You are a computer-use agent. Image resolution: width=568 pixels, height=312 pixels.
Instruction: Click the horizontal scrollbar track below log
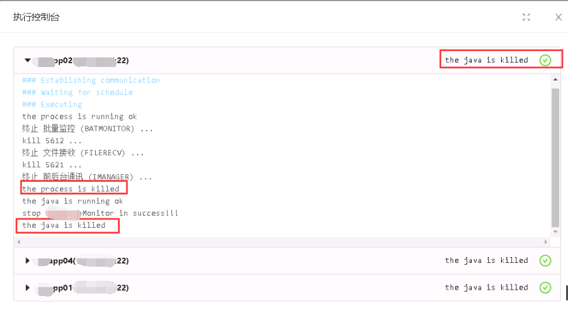point(280,242)
